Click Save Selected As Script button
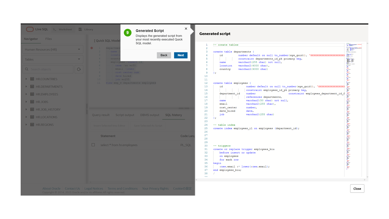This screenshot has width=389, height=219. (x=148, y=126)
